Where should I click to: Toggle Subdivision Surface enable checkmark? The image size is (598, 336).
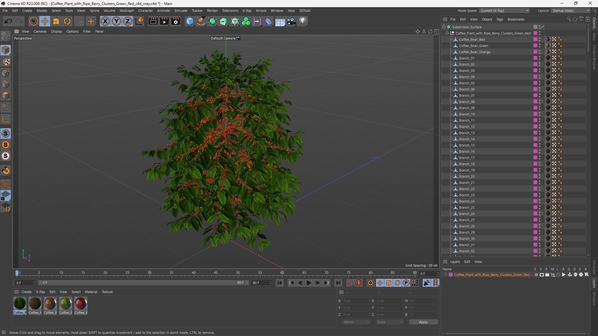point(543,27)
